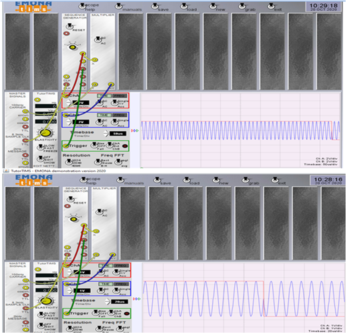Select ChA TIME tab in the 10:29:18 window
Viewport: 346px width, 333px height.
(104, 96)
